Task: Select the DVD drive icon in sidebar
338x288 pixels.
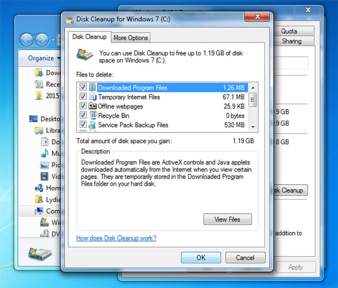Action: coord(44,233)
